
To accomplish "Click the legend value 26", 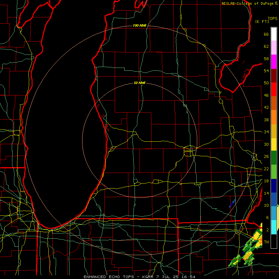I will (266, 157).
